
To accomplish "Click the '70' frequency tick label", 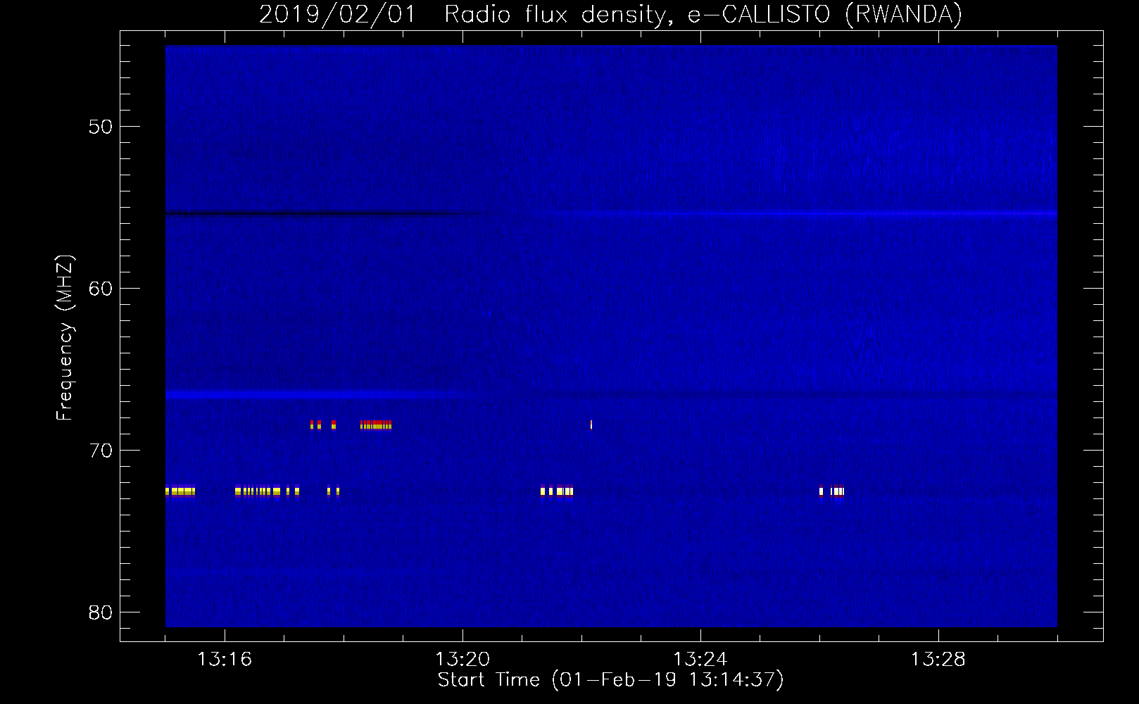I will [101, 451].
